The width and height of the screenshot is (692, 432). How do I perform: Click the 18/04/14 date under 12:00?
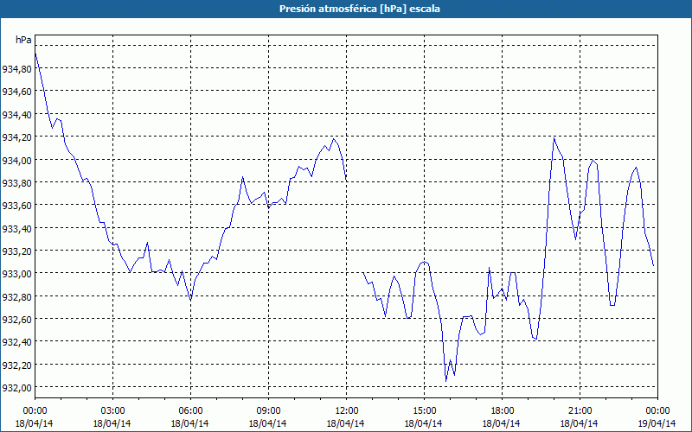346,423
